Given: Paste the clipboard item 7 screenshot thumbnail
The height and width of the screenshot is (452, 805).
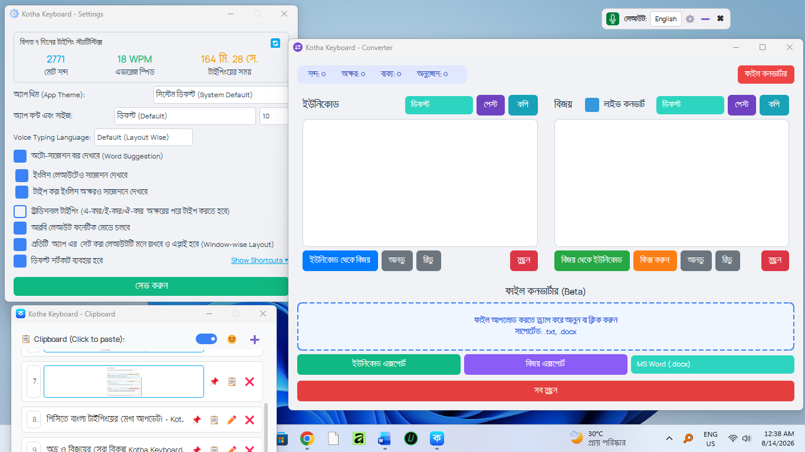Looking at the screenshot, I should tap(124, 382).
